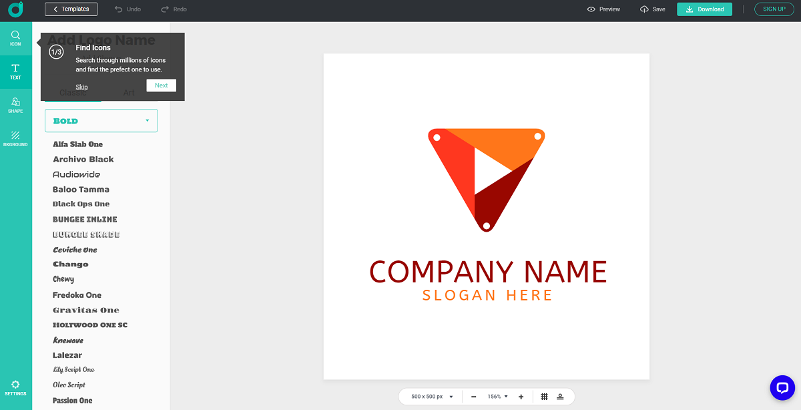Redo the last action
Screen dimensions: 801x410
[172, 9]
